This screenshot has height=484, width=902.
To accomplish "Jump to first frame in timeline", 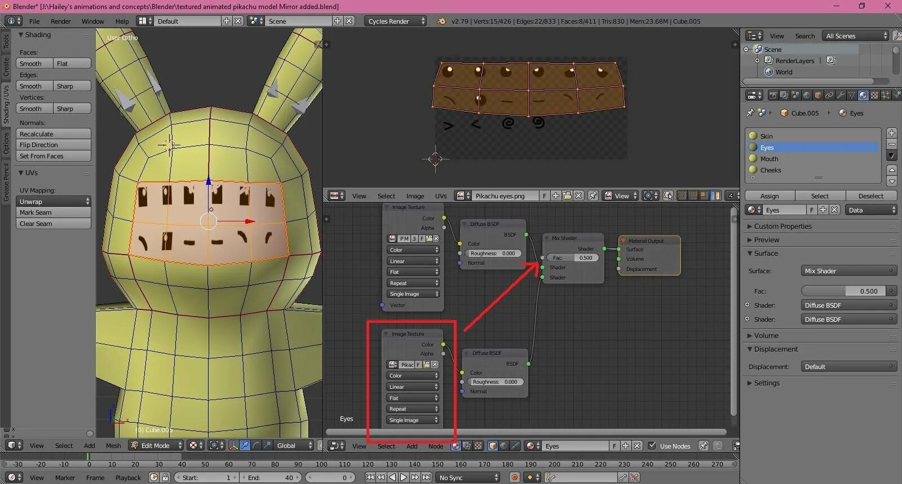I will click(370, 477).
